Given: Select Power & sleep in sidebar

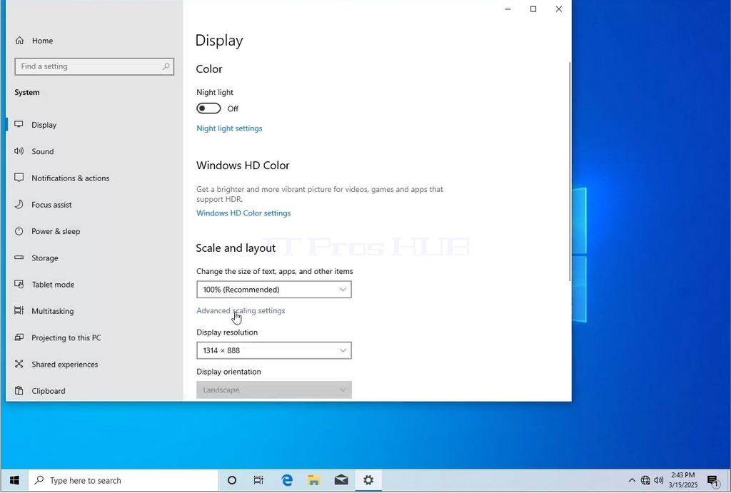Looking at the screenshot, I should [x=56, y=231].
